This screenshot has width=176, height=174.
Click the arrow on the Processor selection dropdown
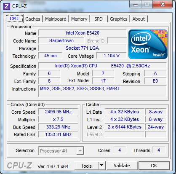(80, 151)
